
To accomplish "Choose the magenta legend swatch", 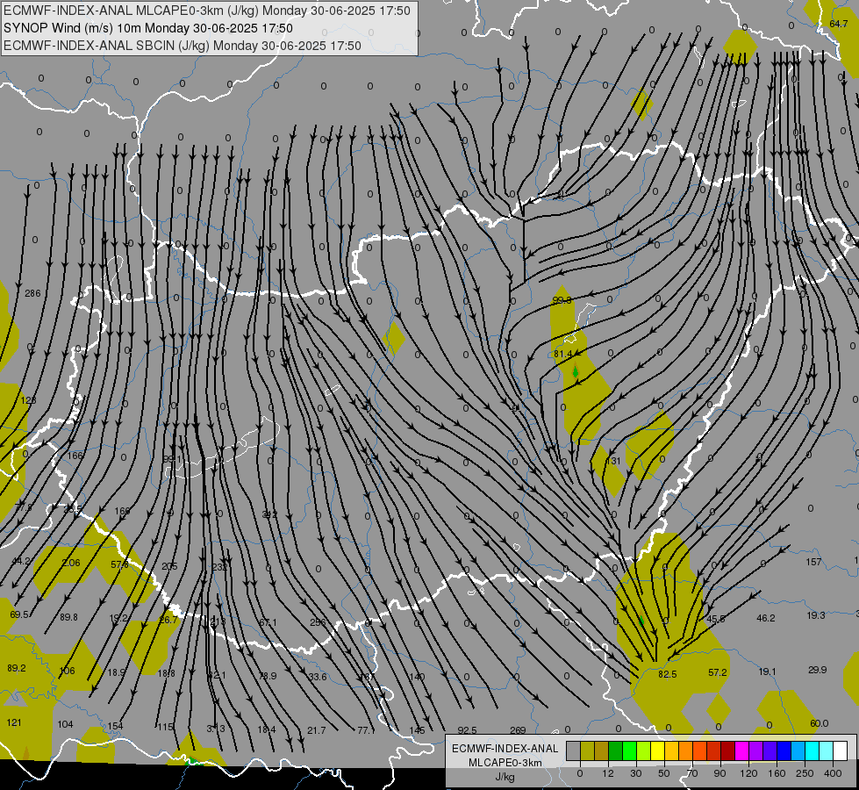I will point(742,750).
